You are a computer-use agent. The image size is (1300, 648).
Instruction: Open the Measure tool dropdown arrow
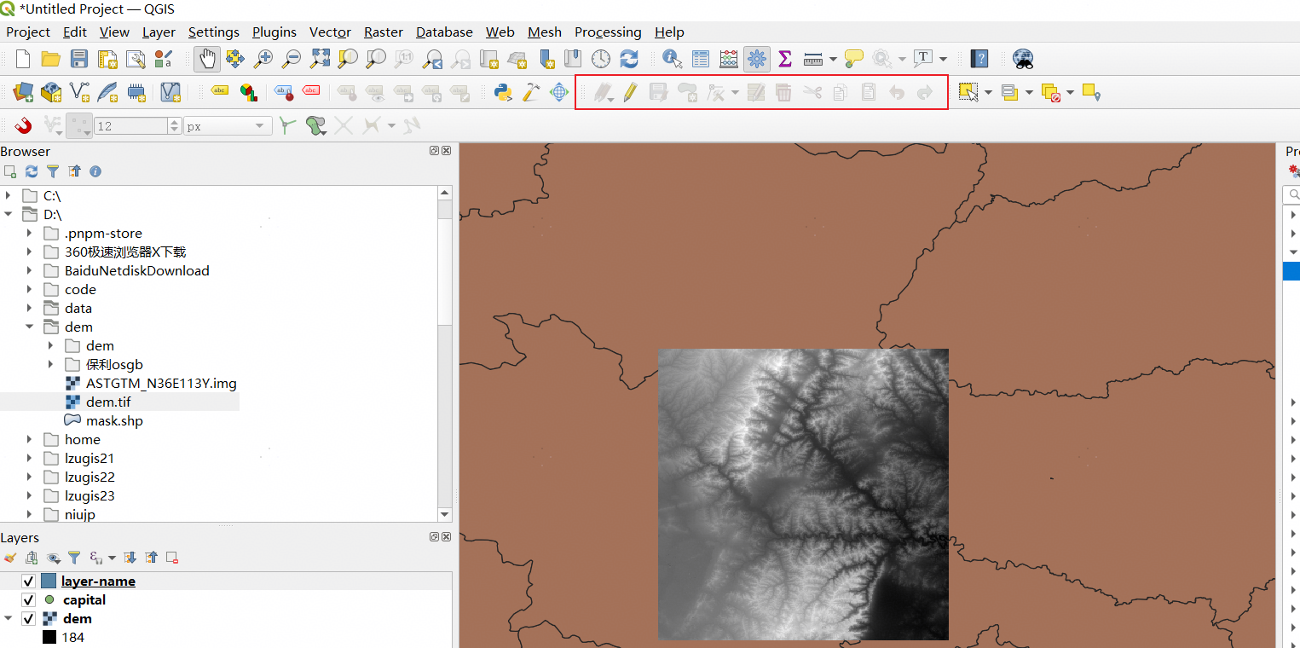[x=833, y=59]
